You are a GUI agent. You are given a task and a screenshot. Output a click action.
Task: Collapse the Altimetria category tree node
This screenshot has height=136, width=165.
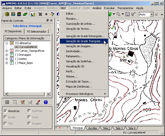7,43
